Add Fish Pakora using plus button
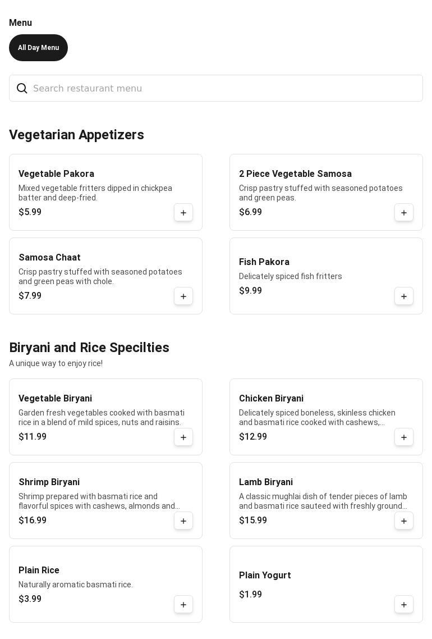This screenshot has width=432, height=639. click(x=404, y=296)
